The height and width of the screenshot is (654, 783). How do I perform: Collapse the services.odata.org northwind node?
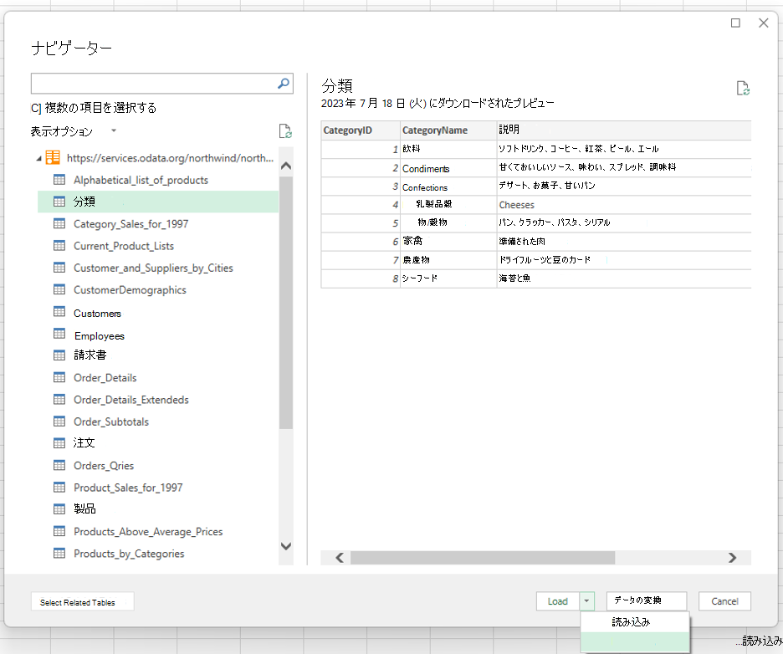(39, 159)
